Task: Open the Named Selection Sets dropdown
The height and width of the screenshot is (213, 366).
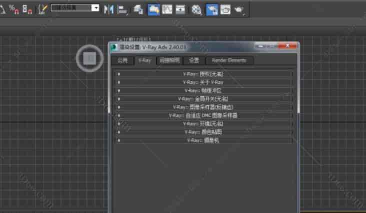Action: (95, 8)
